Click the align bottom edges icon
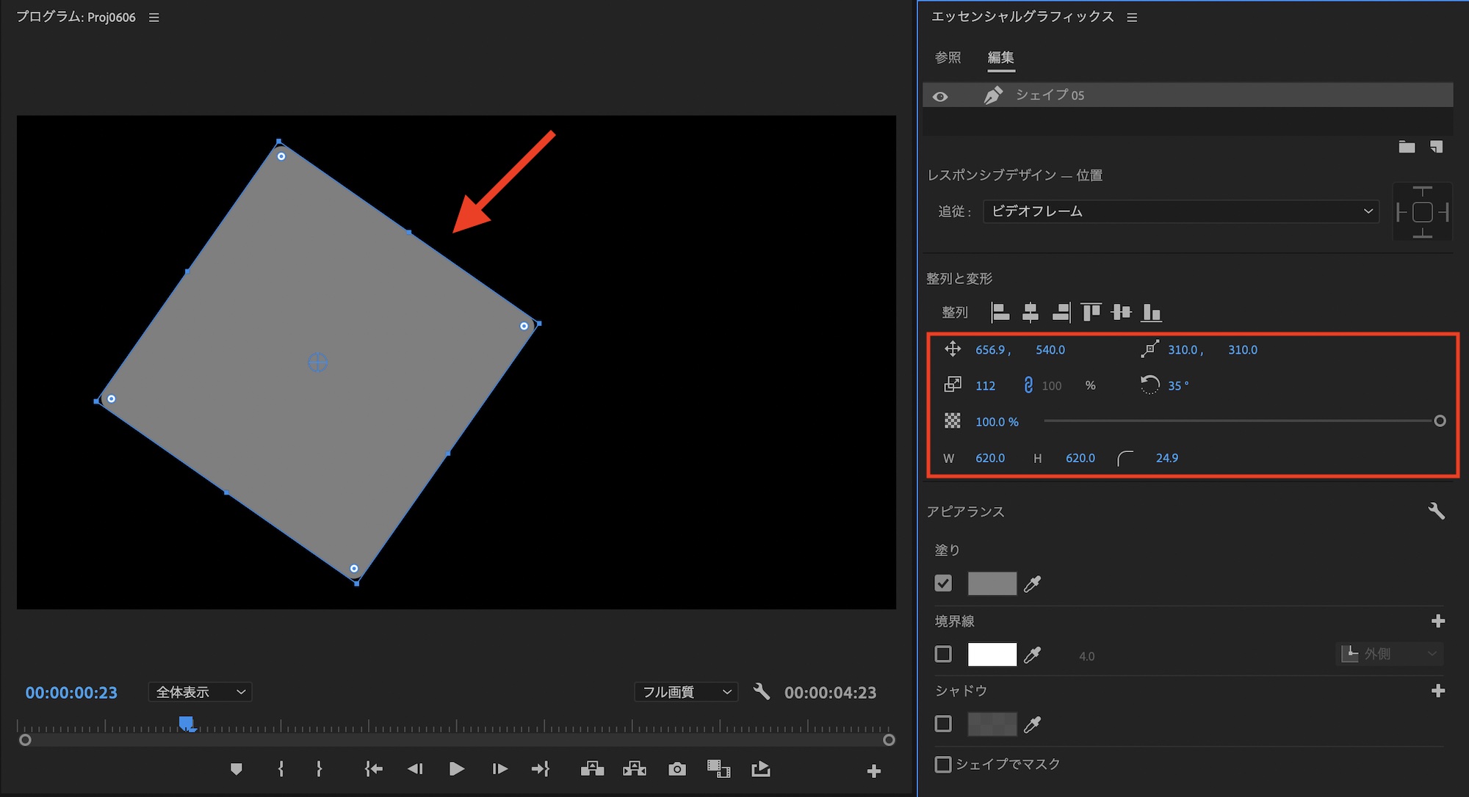 tap(1151, 313)
